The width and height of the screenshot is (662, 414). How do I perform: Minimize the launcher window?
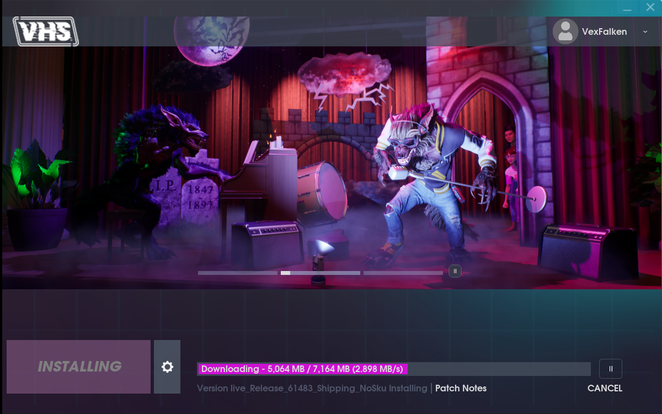pos(627,8)
